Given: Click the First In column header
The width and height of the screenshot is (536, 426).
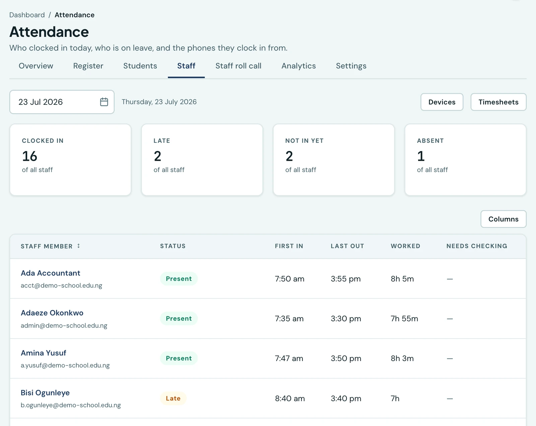Looking at the screenshot, I should point(289,246).
